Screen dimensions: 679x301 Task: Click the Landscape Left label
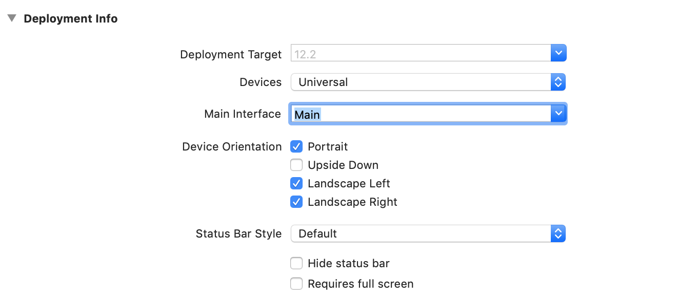pos(349,184)
